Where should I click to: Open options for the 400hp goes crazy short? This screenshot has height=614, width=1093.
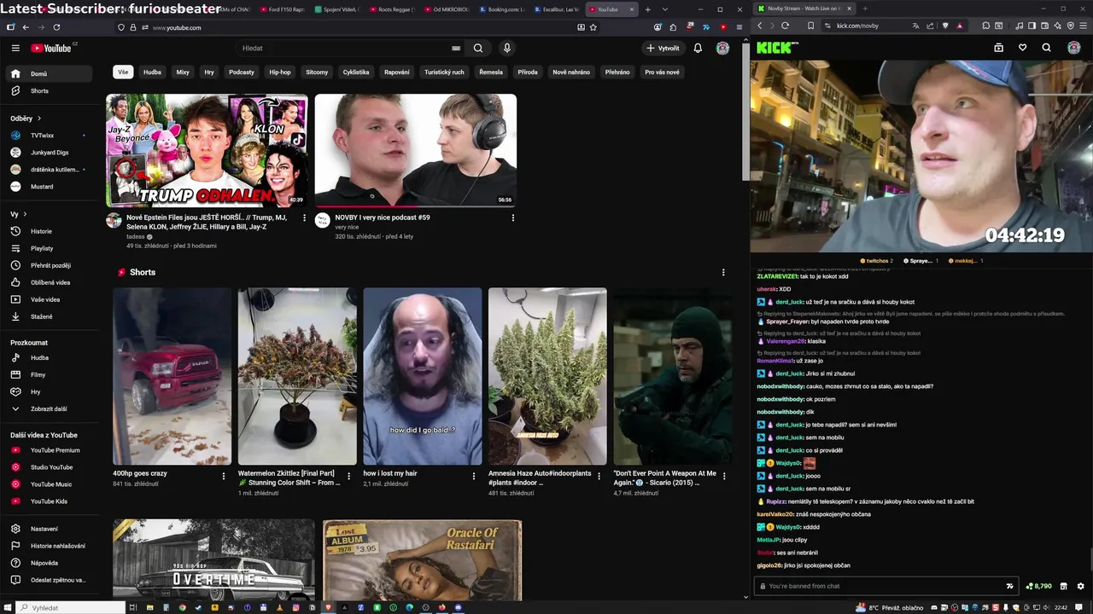224,476
